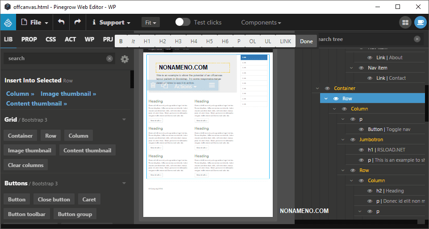Click the Redo arrow icon
Image resolution: width=429 pixels, height=229 pixels.
point(77,22)
